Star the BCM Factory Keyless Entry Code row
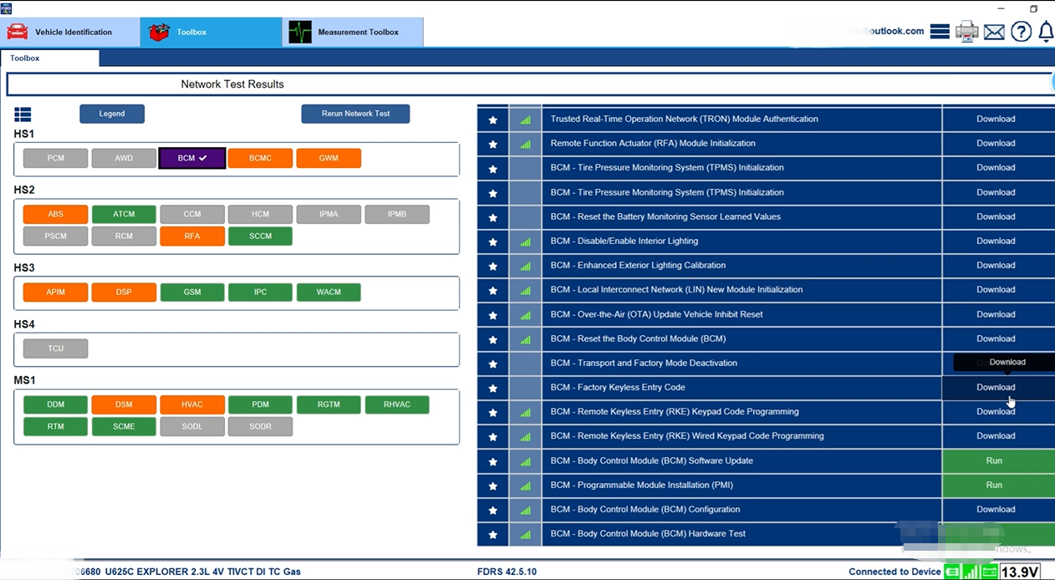Image resolution: width=1055 pixels, height=580 pixels. click(492, 388)
